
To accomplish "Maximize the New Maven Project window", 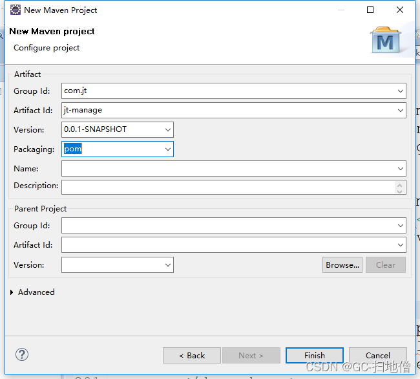I will click(370, 10).
